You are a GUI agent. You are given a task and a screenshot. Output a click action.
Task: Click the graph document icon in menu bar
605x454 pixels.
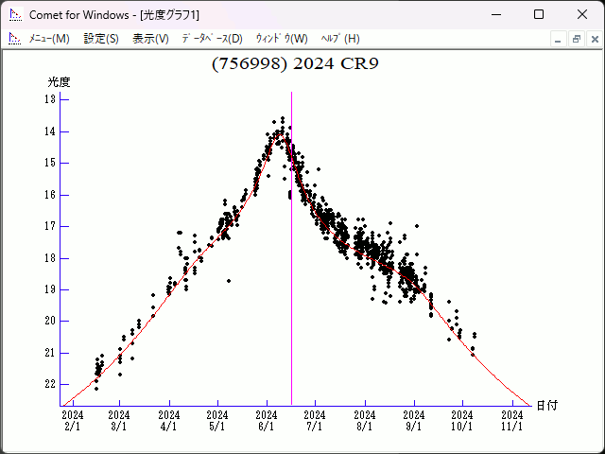coord(15,39)
